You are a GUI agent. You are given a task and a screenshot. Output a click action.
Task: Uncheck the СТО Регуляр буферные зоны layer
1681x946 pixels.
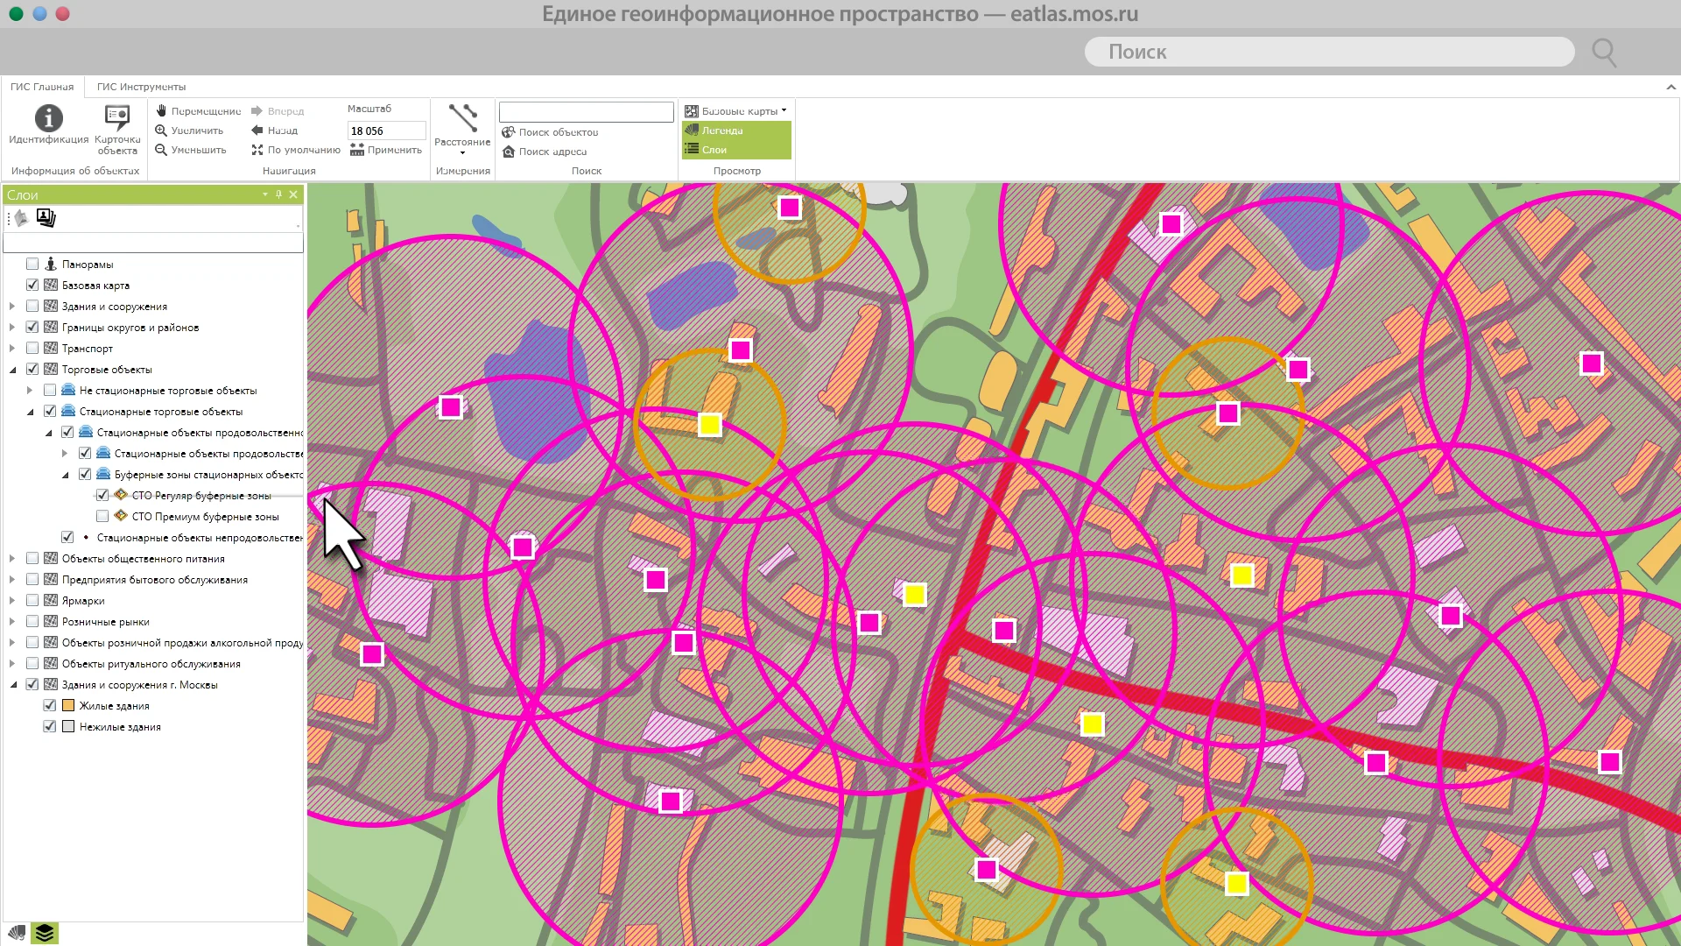102,495
